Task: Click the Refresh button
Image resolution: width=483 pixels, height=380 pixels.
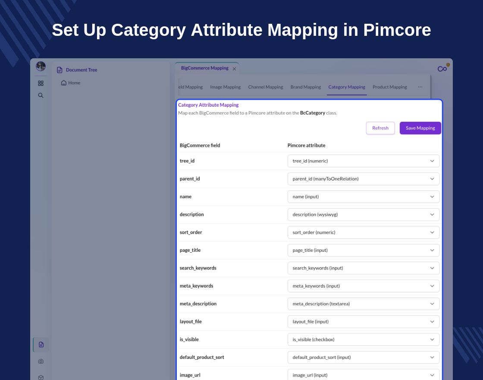Action: coord(380,128)
